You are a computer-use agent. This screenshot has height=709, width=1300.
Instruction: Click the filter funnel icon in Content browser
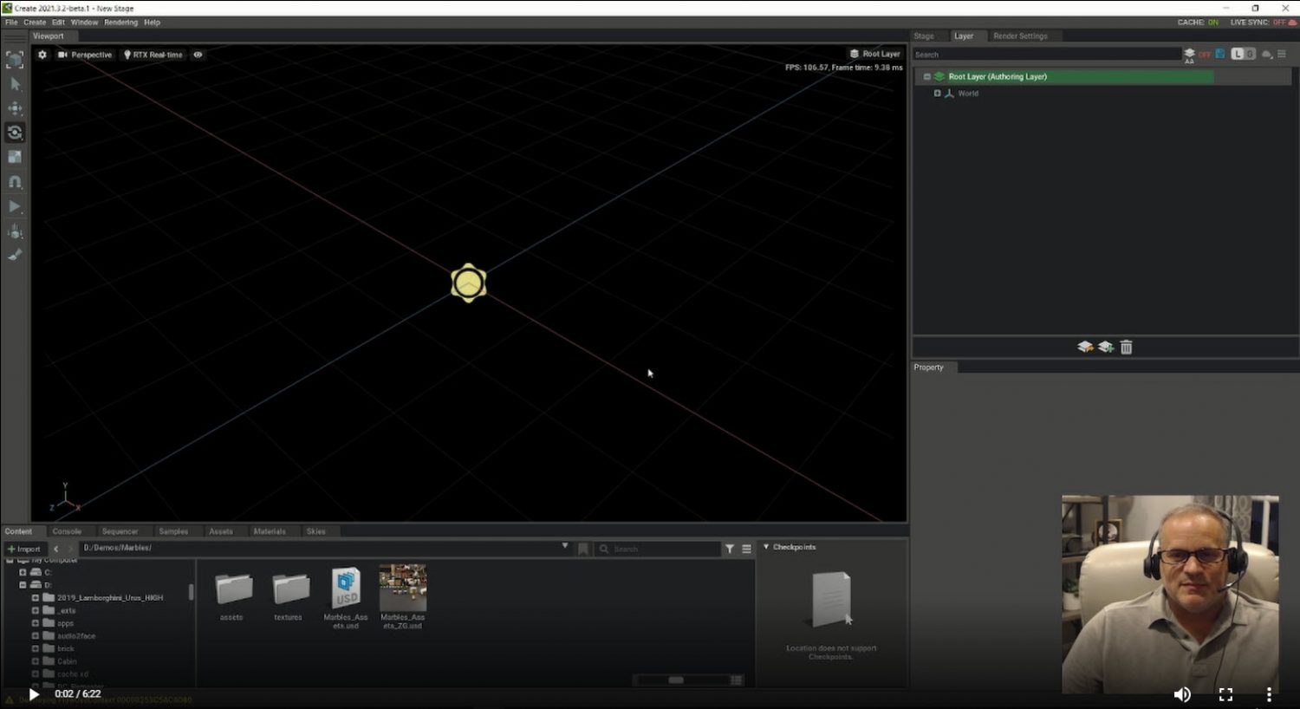tap(730, 549)
